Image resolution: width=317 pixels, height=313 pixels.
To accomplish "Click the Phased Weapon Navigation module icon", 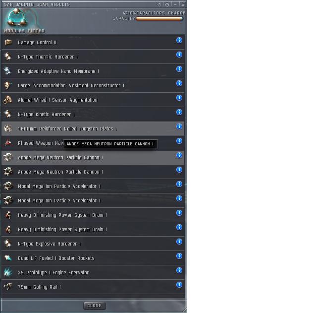I will (x=8, y=143).
